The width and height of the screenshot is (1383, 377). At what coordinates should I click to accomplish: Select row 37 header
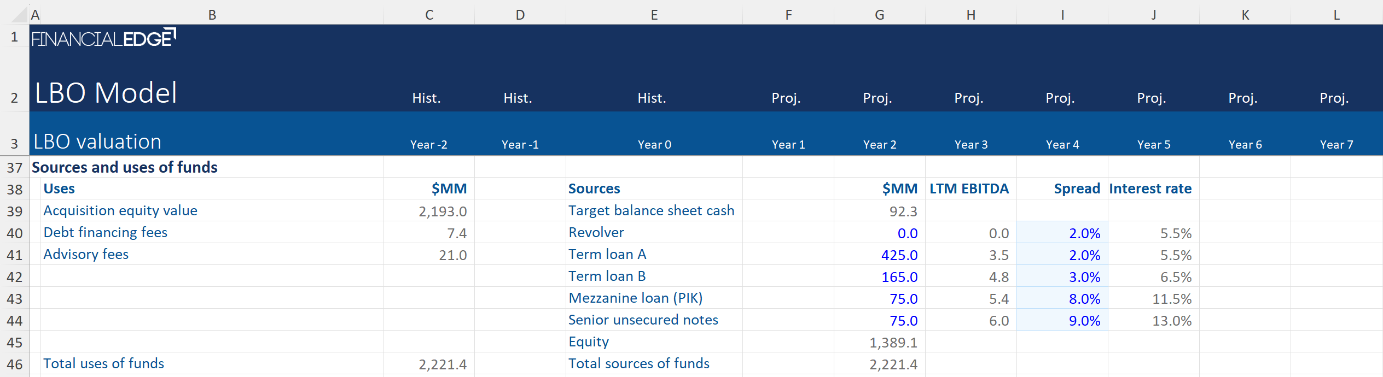(x=14, y=167)
